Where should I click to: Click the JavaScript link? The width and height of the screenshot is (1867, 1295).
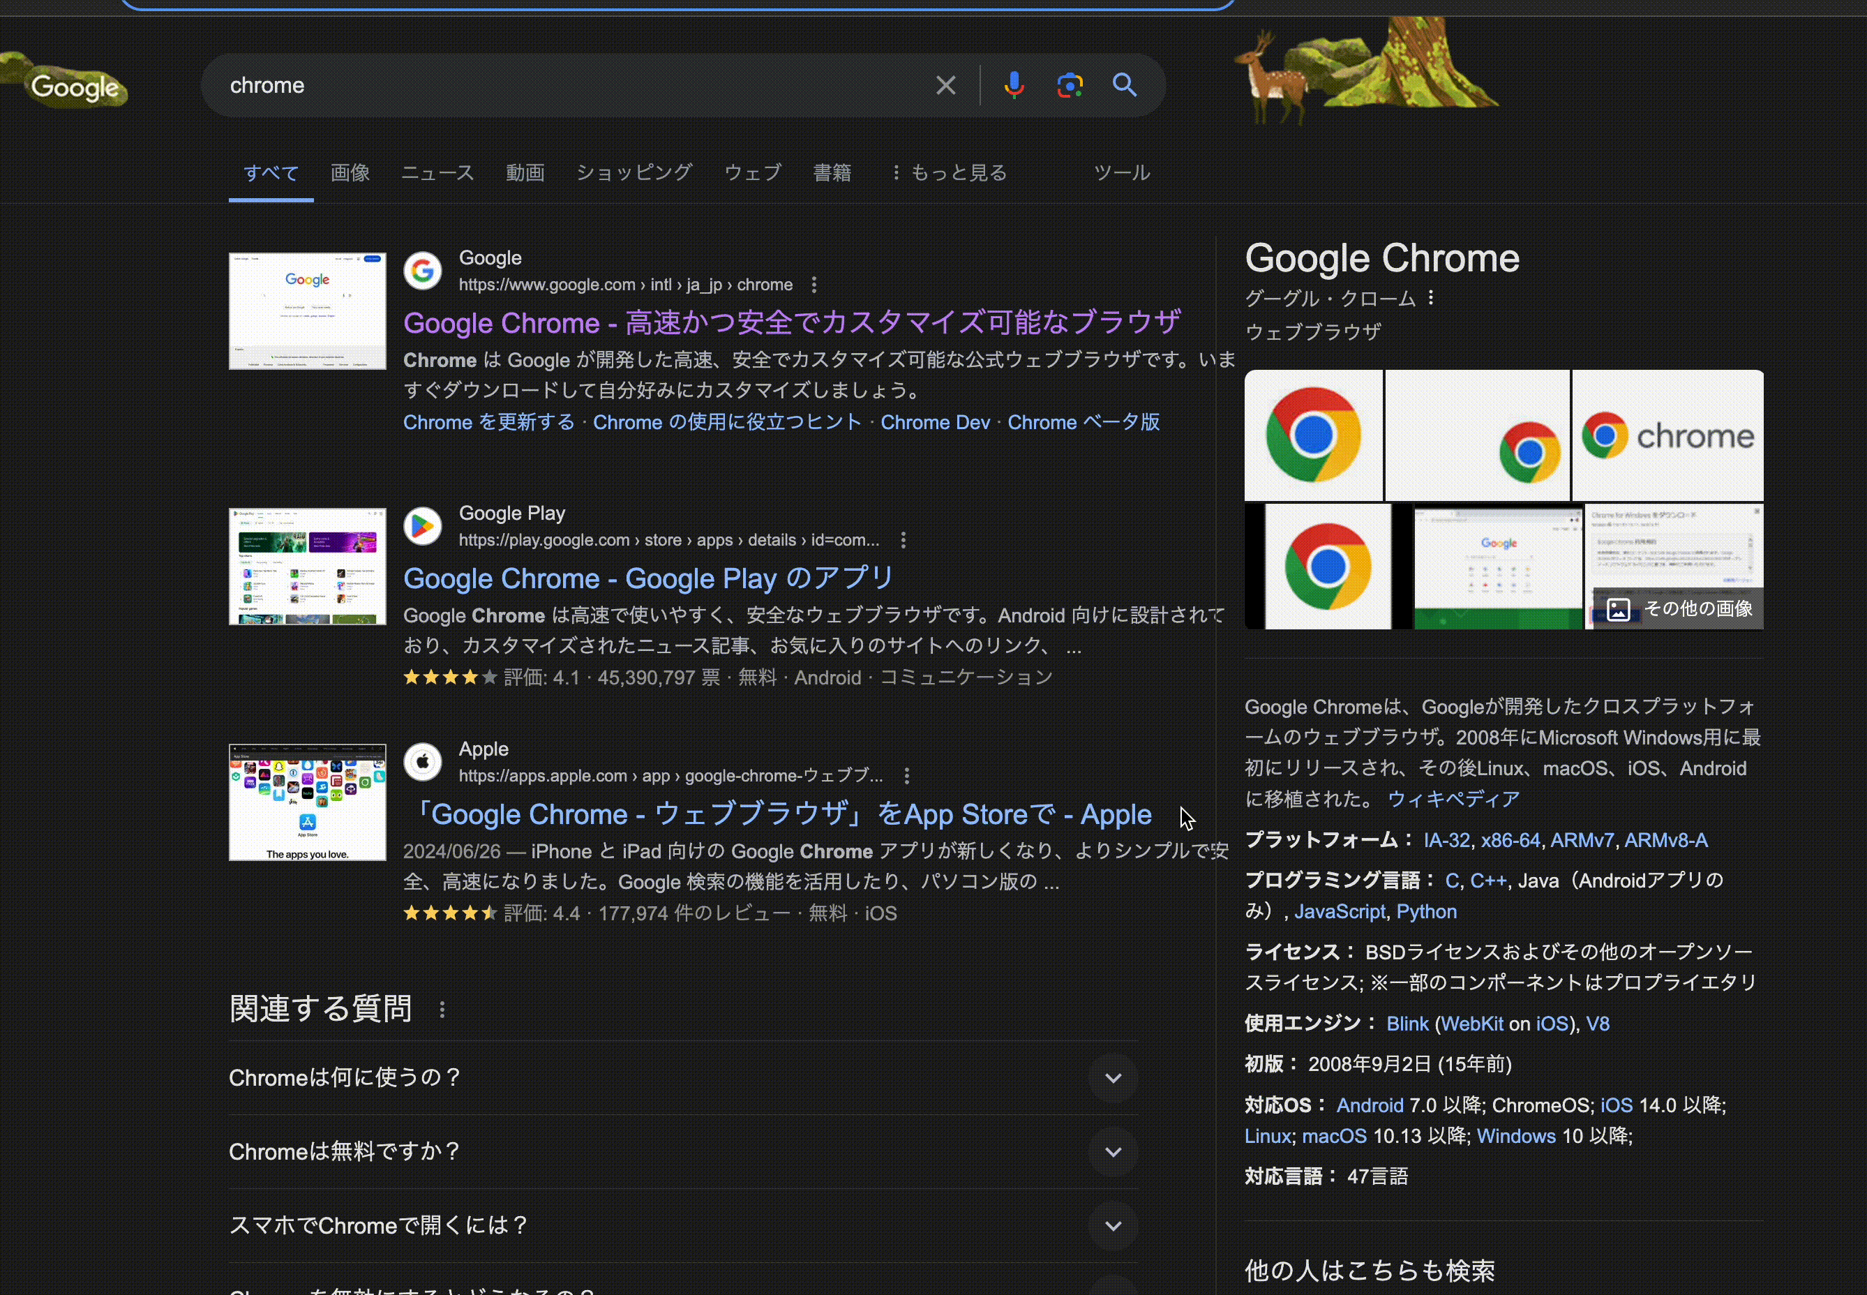tap(1340, 912)
